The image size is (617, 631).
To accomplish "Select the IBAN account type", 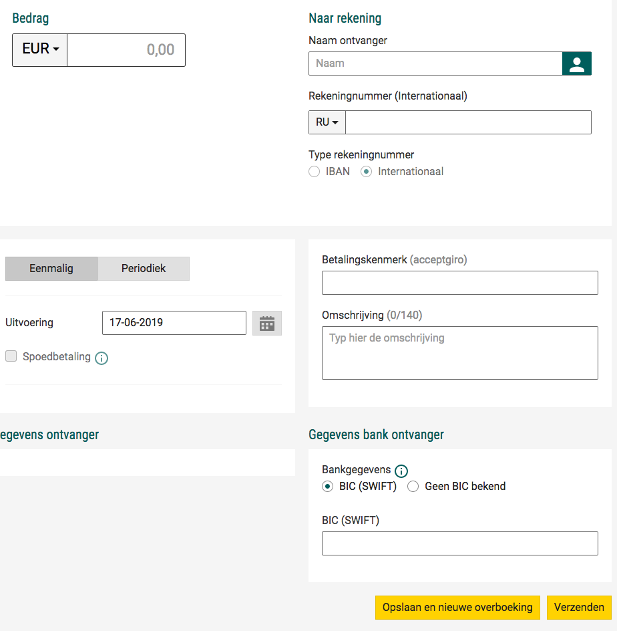I will click(315, 172).
